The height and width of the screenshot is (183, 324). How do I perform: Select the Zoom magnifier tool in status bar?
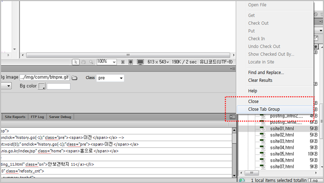(91, 62)
